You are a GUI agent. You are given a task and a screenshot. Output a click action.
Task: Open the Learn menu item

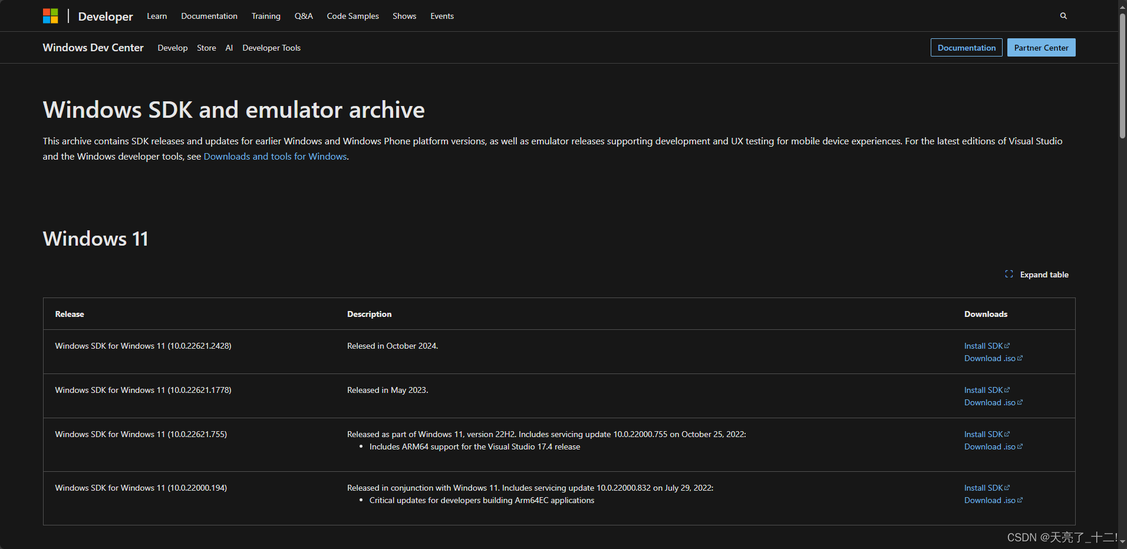coord(157,16)
